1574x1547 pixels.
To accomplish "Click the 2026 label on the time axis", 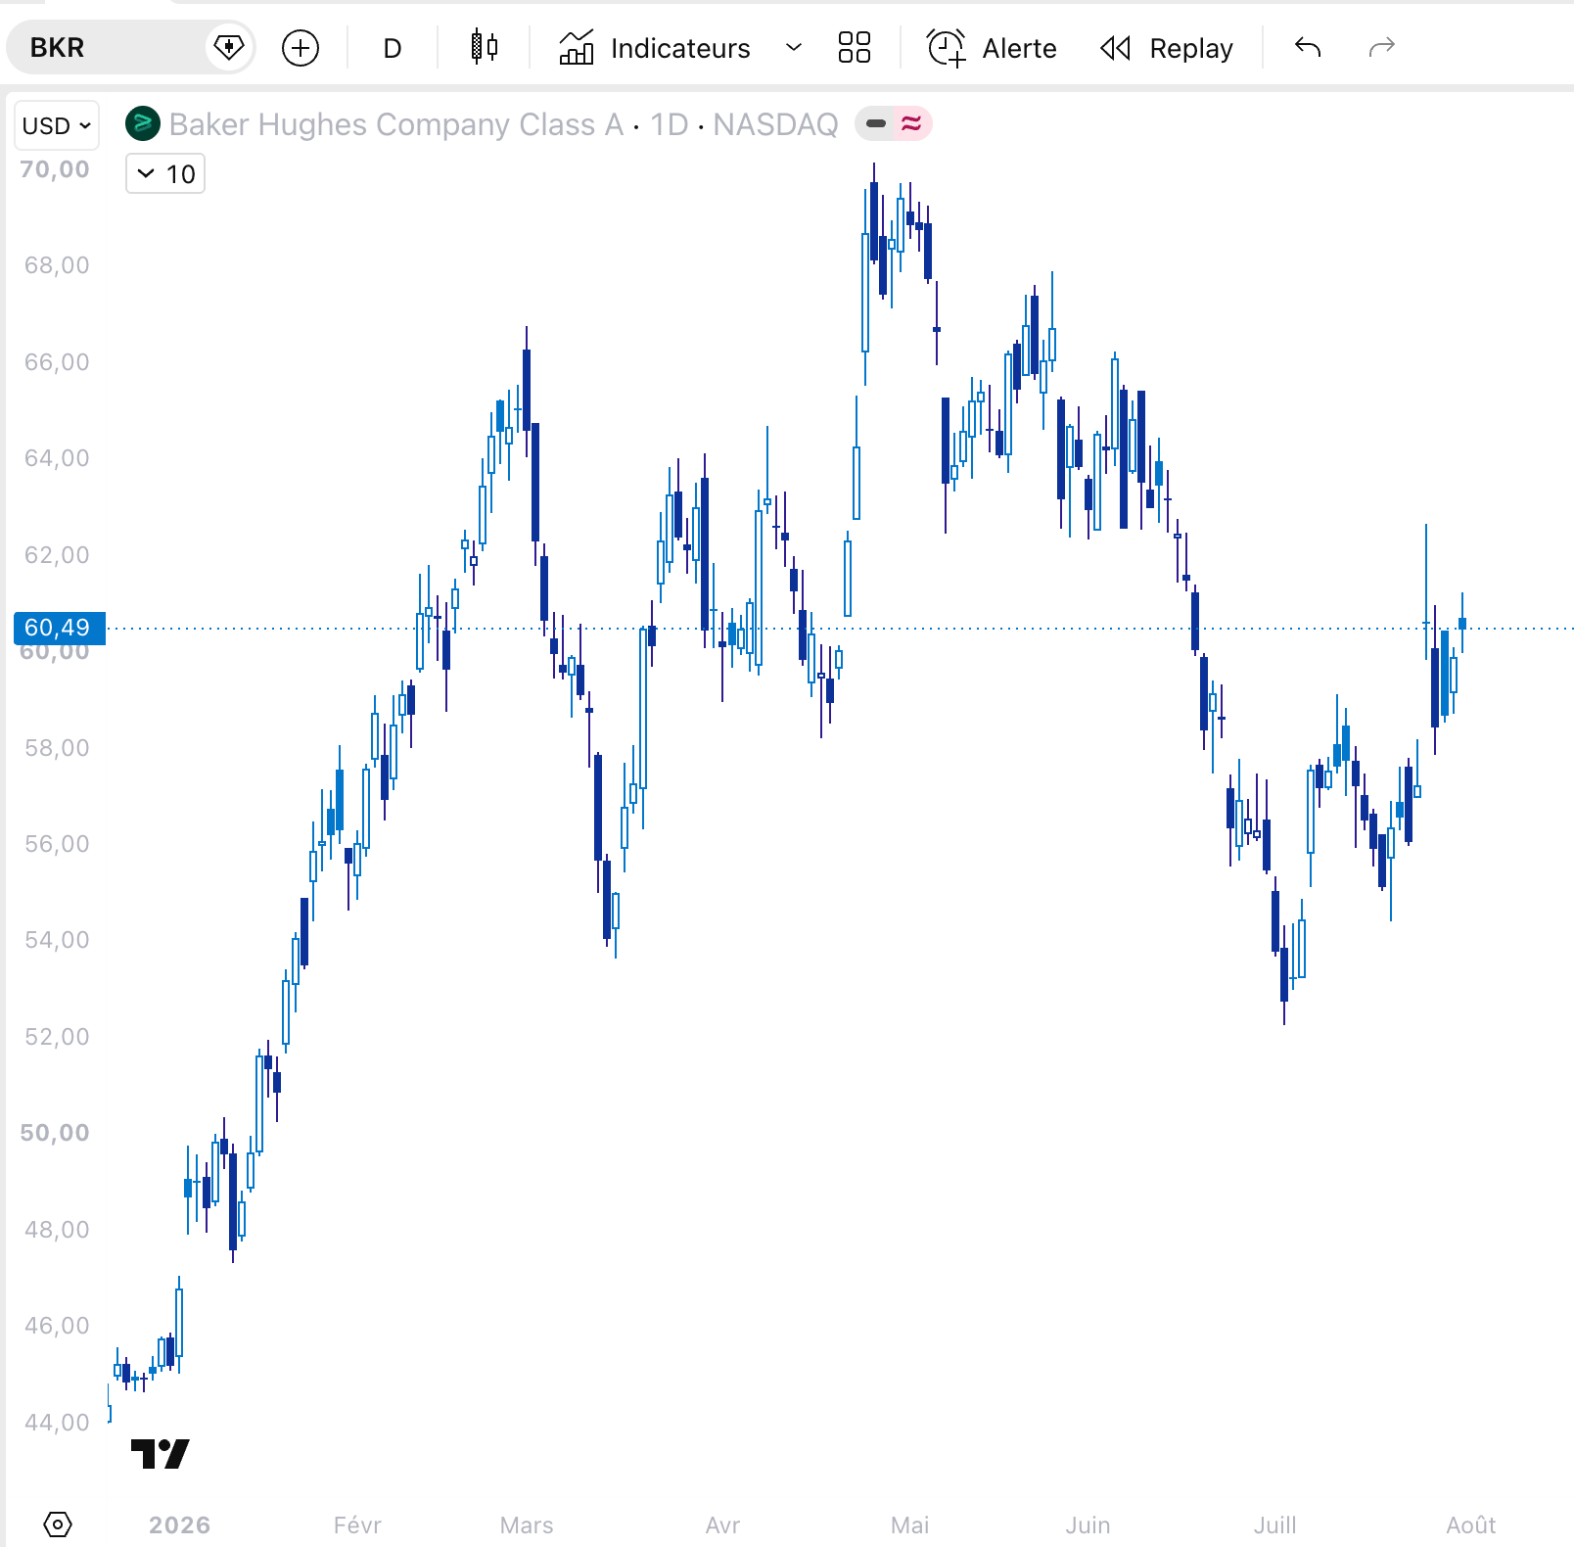I will [x=180, y=1525].
